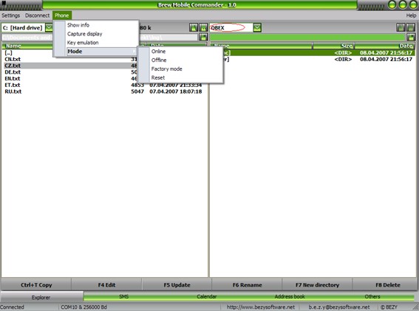419x311 pixels.
Task: Click the icon beside the right green path bar
Action: tap(411, 37)
